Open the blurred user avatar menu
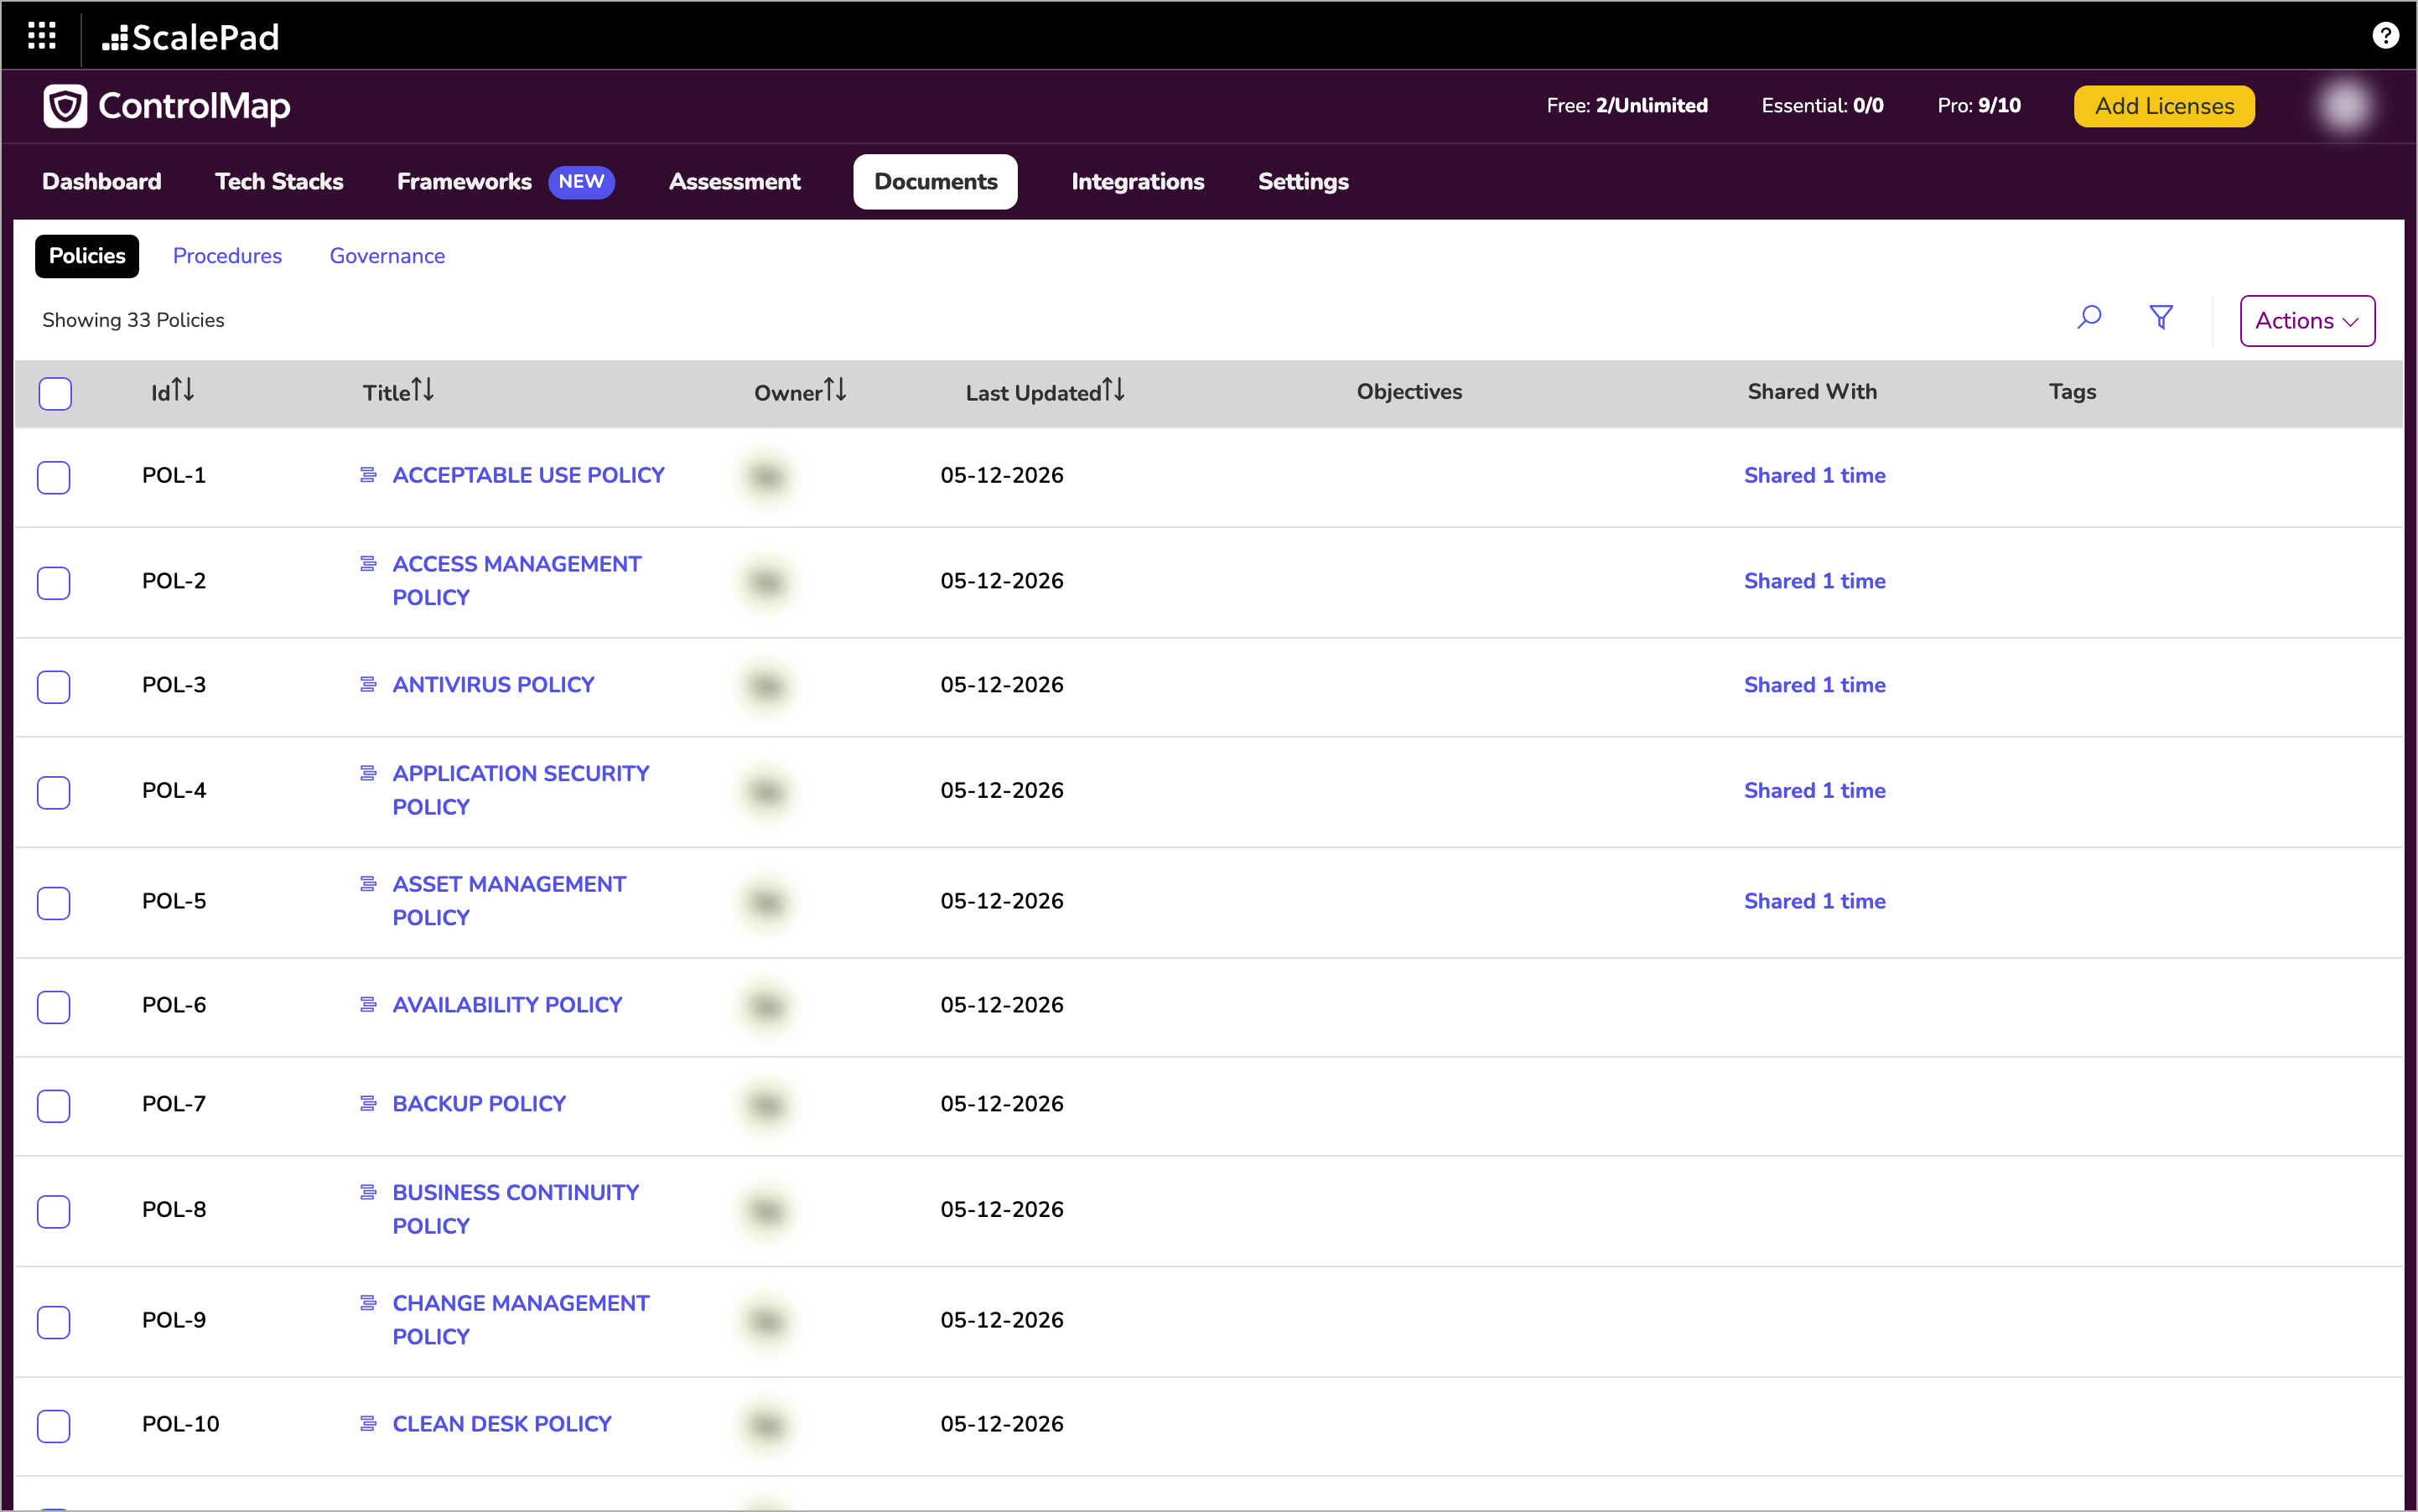2418x1512 pixels. coord(2345,106)
